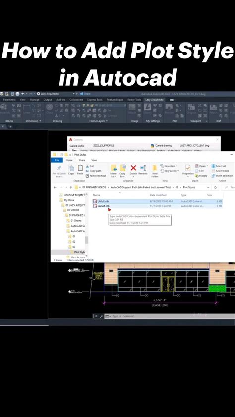Expand the address bar history dropdown
Screen dimensions: 235x417
point(208,187)
